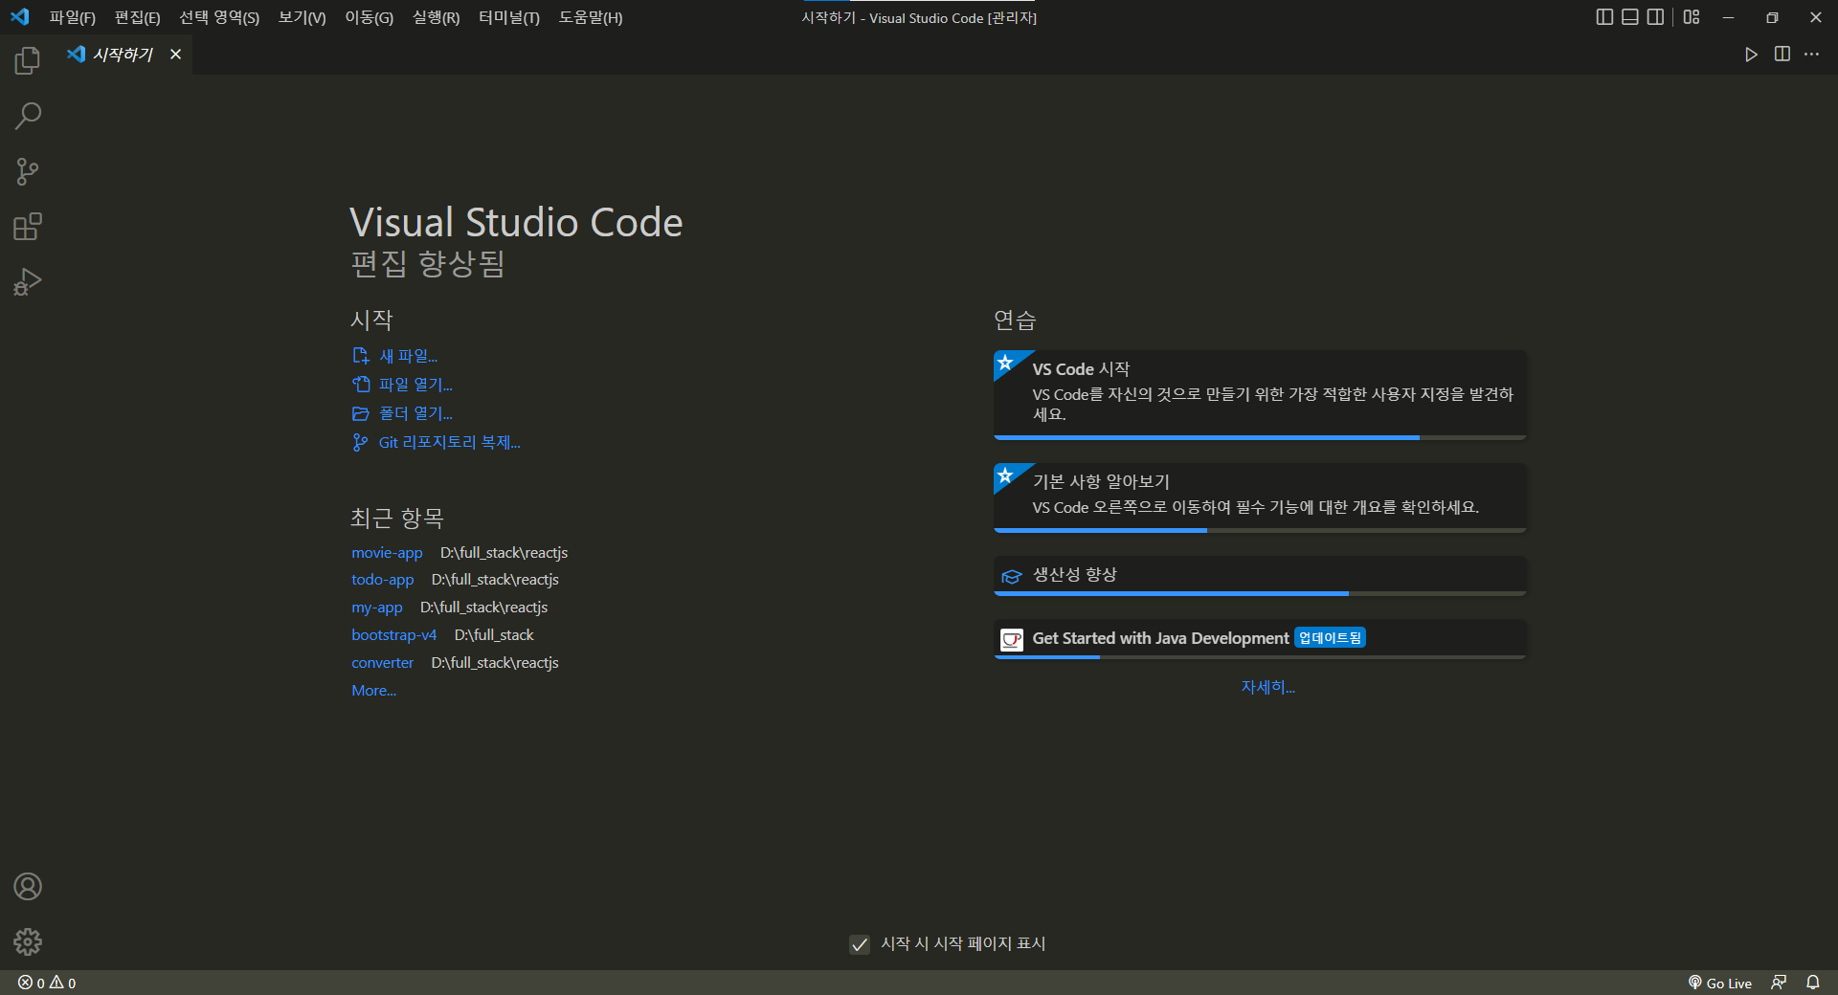Click the feedback icon in status bar
The height and width of the screenshot is (995, 1838).
point(1779,983)
